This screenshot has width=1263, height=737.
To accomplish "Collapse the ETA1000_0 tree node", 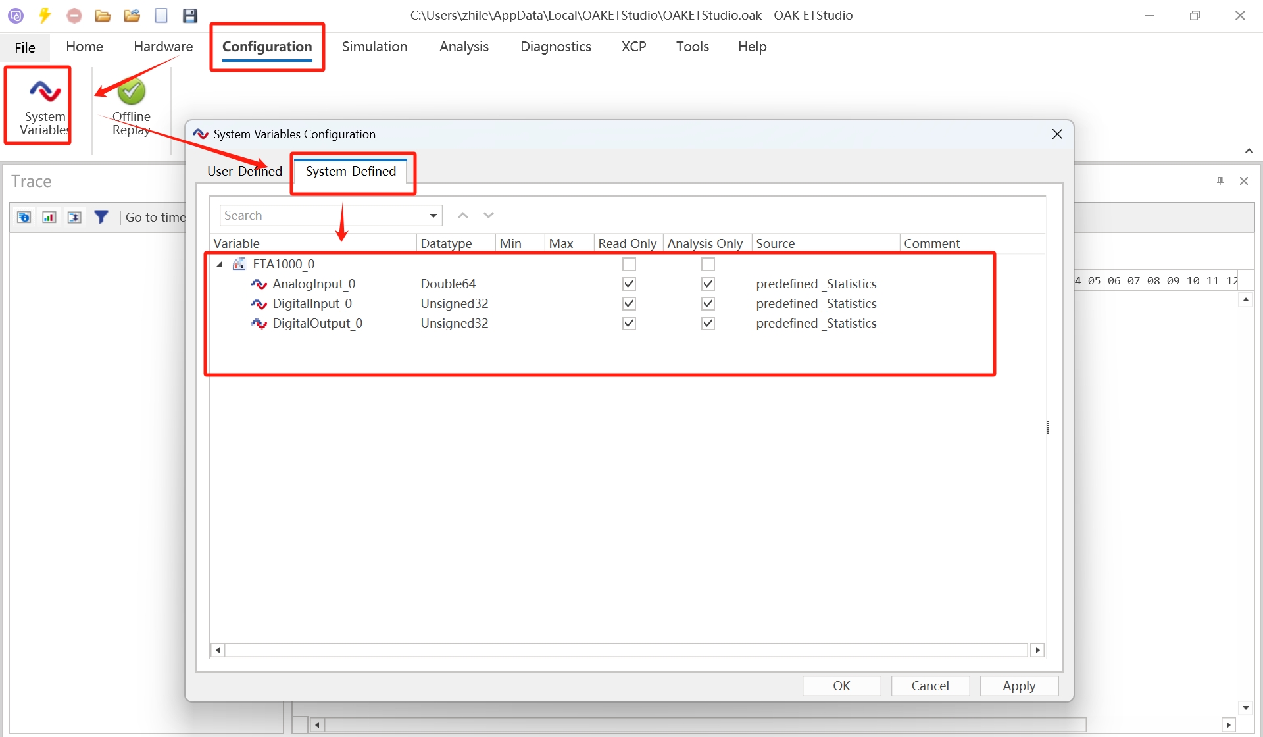I will pyautogui.click(x=220, y=264).
